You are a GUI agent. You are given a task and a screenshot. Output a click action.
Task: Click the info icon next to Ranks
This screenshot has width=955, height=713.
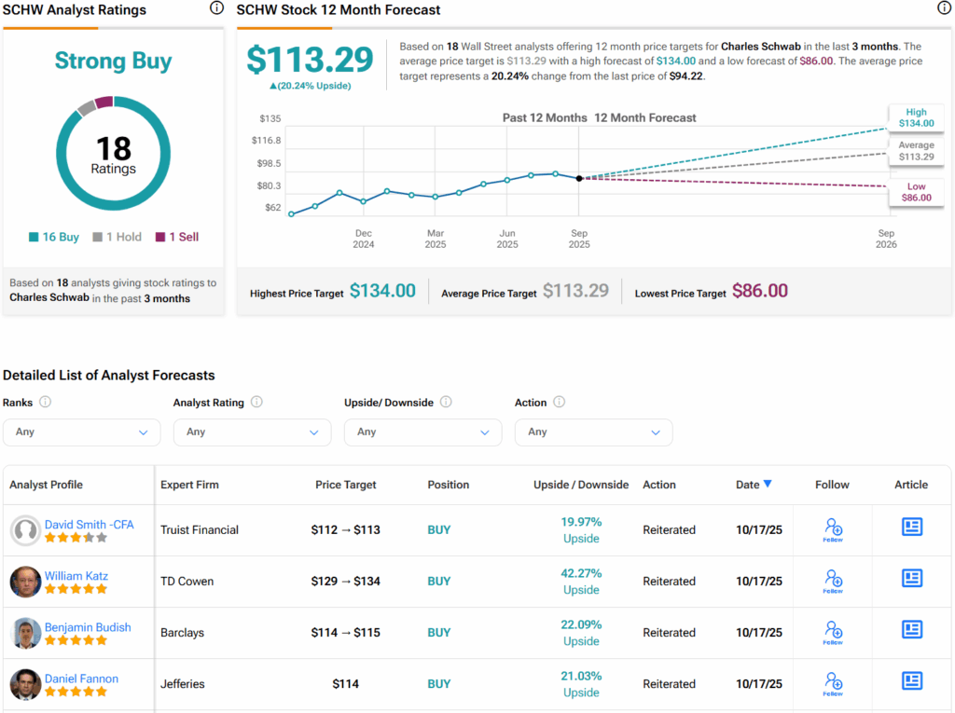tap(45, 403)
